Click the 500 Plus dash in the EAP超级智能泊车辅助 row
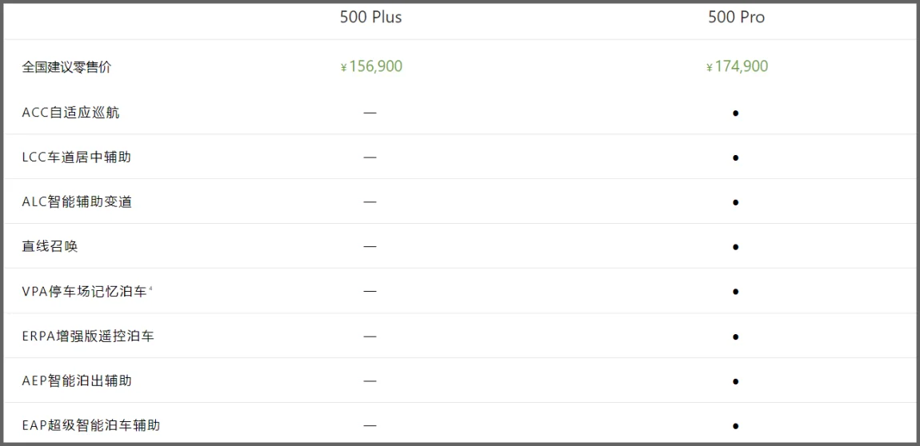Screen dimensions: 920x446 (x=370, y=425)
